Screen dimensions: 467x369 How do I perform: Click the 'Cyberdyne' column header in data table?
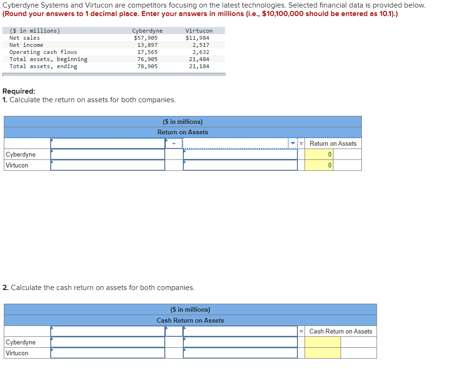[x=147, y=31]
